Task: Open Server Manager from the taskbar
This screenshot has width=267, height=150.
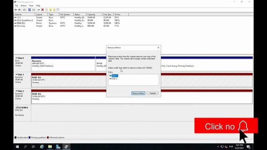Action: [58, 147]
